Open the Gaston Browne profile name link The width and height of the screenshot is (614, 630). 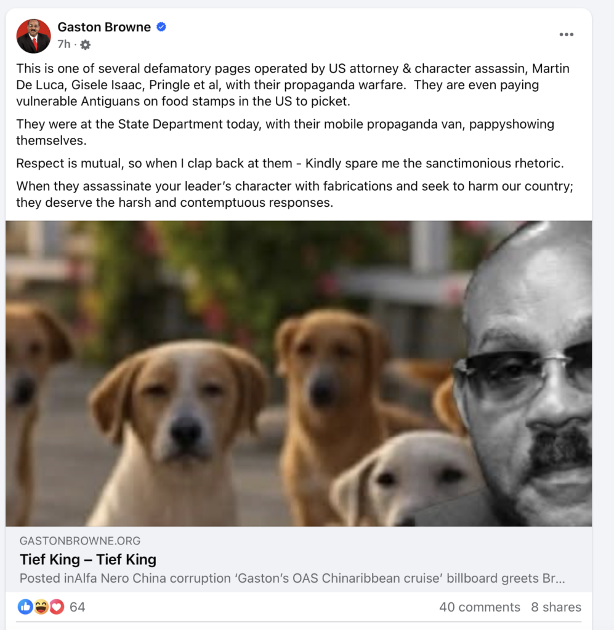pos(104,27)
